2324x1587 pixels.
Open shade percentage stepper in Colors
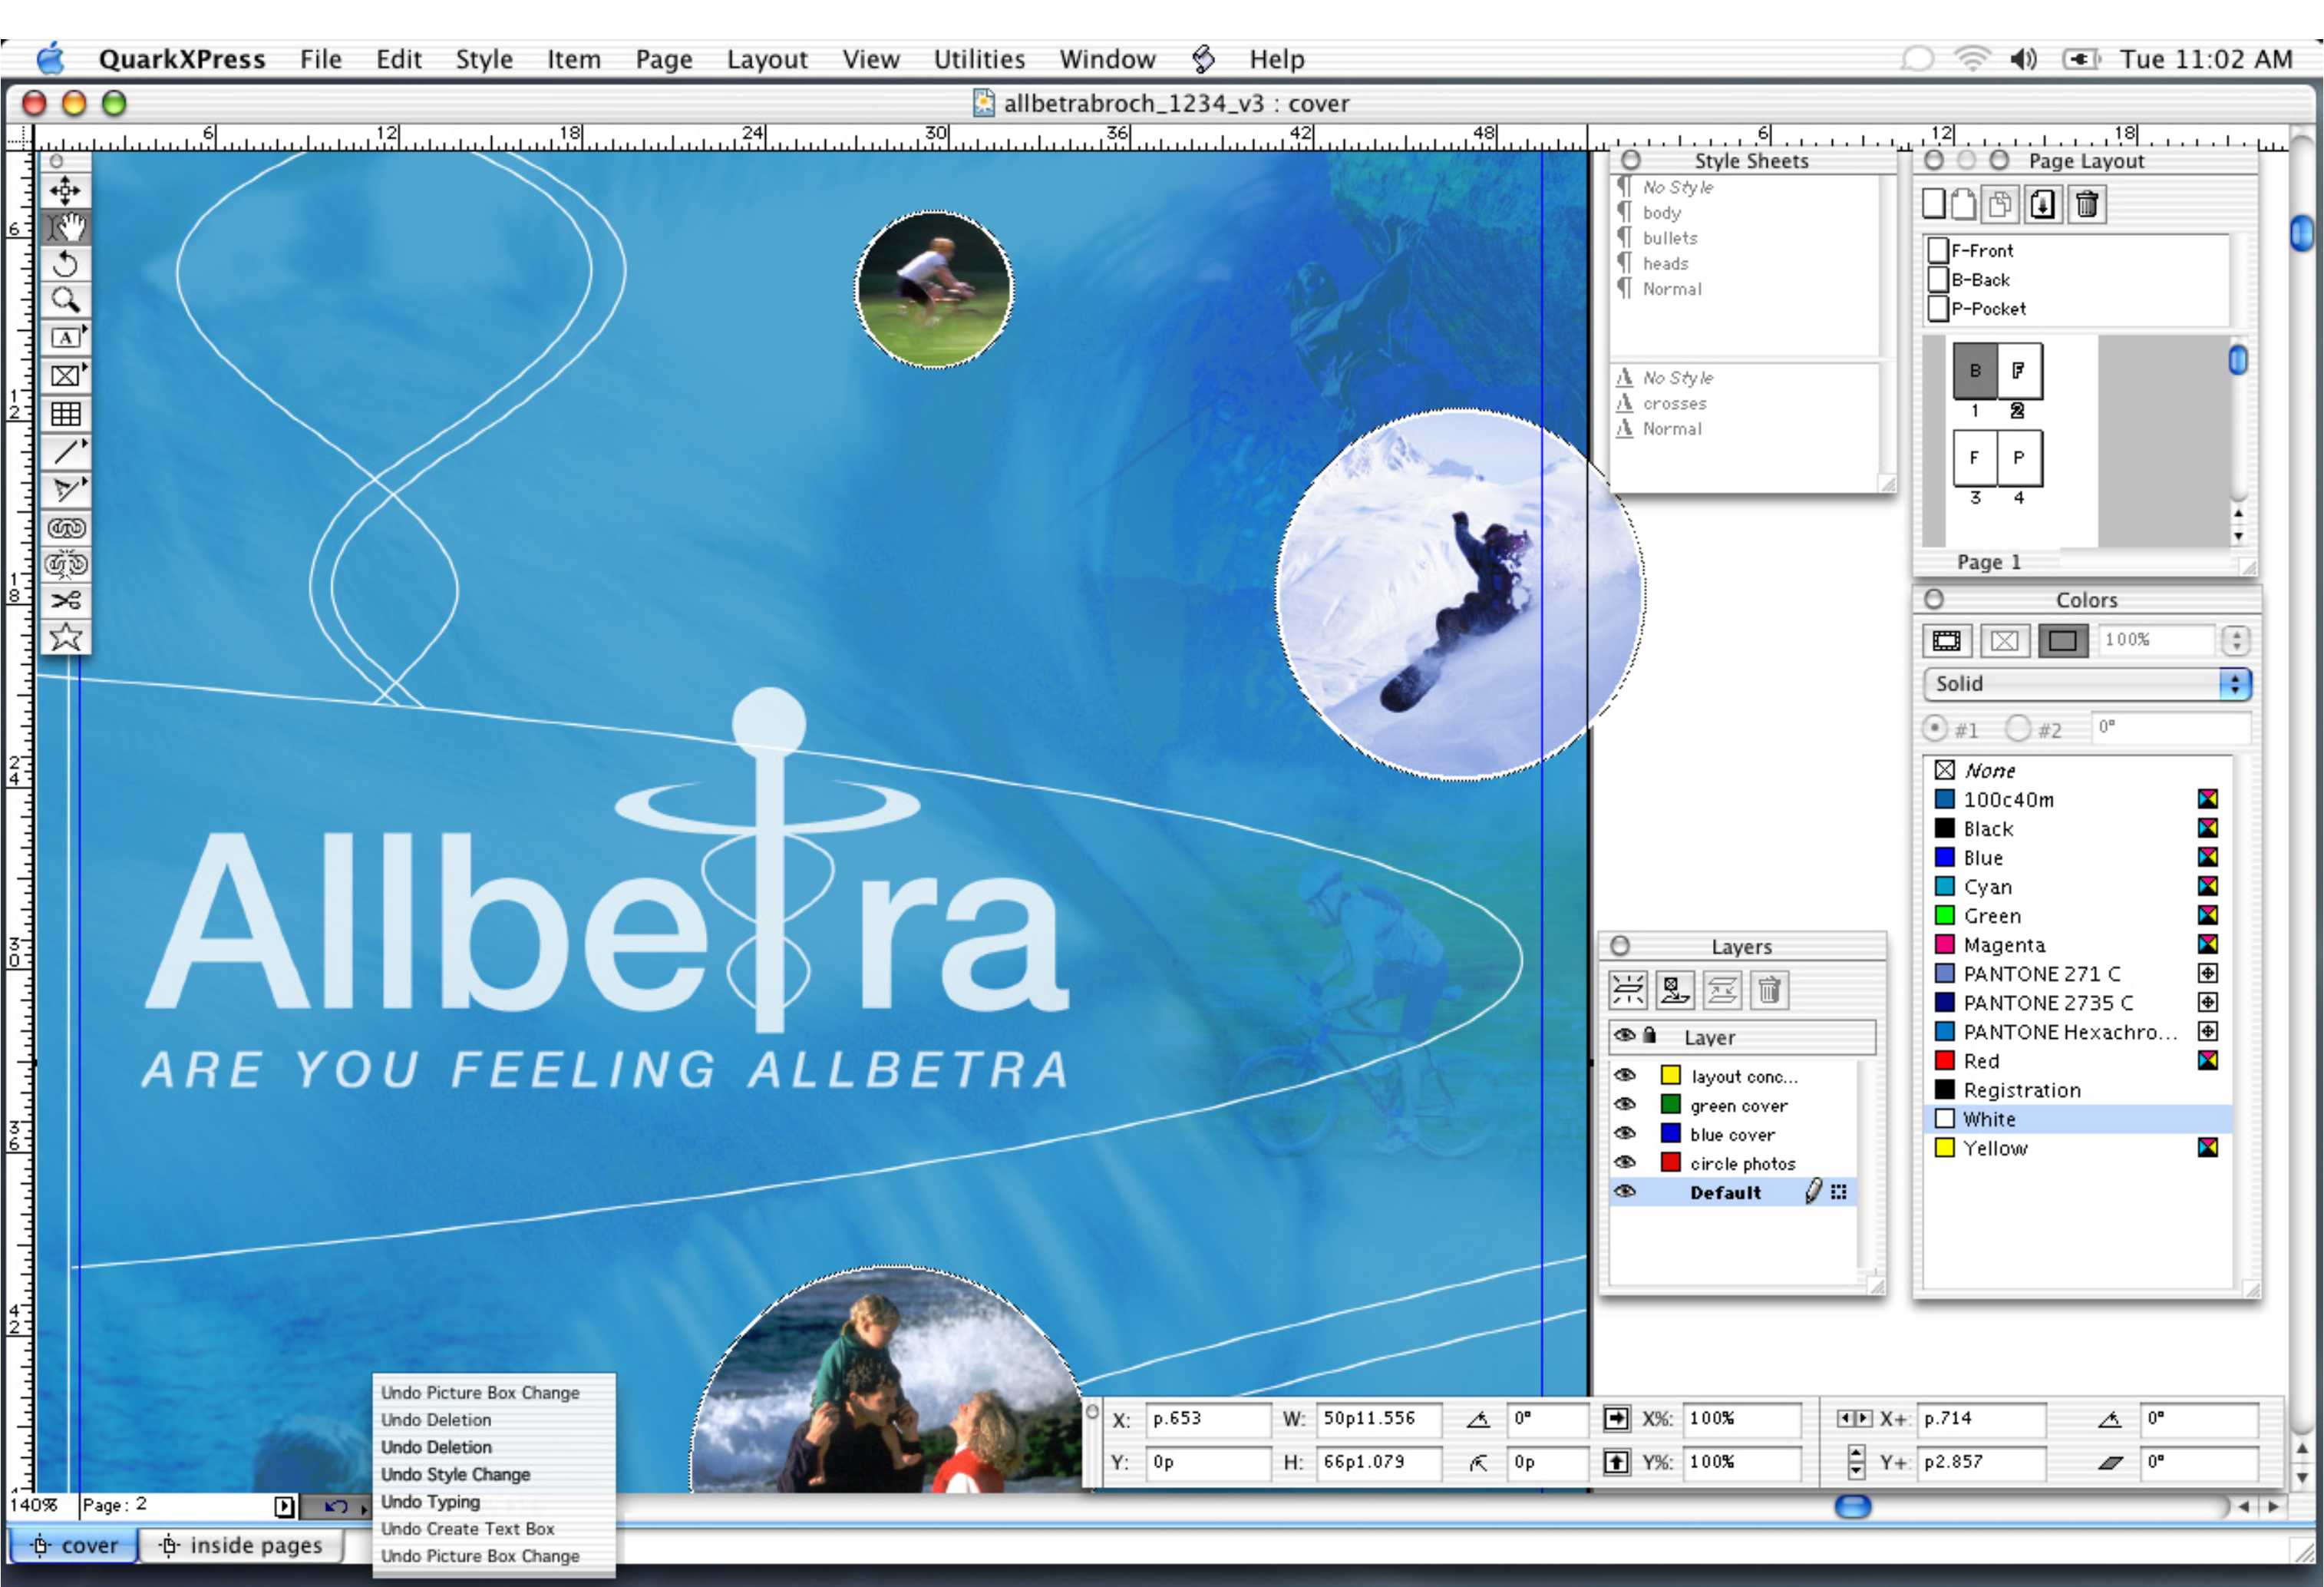[2236, 640]
